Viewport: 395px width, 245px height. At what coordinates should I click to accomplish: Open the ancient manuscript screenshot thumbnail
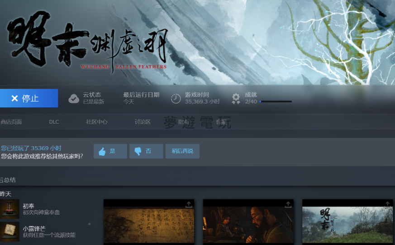[x=149, y=222]
